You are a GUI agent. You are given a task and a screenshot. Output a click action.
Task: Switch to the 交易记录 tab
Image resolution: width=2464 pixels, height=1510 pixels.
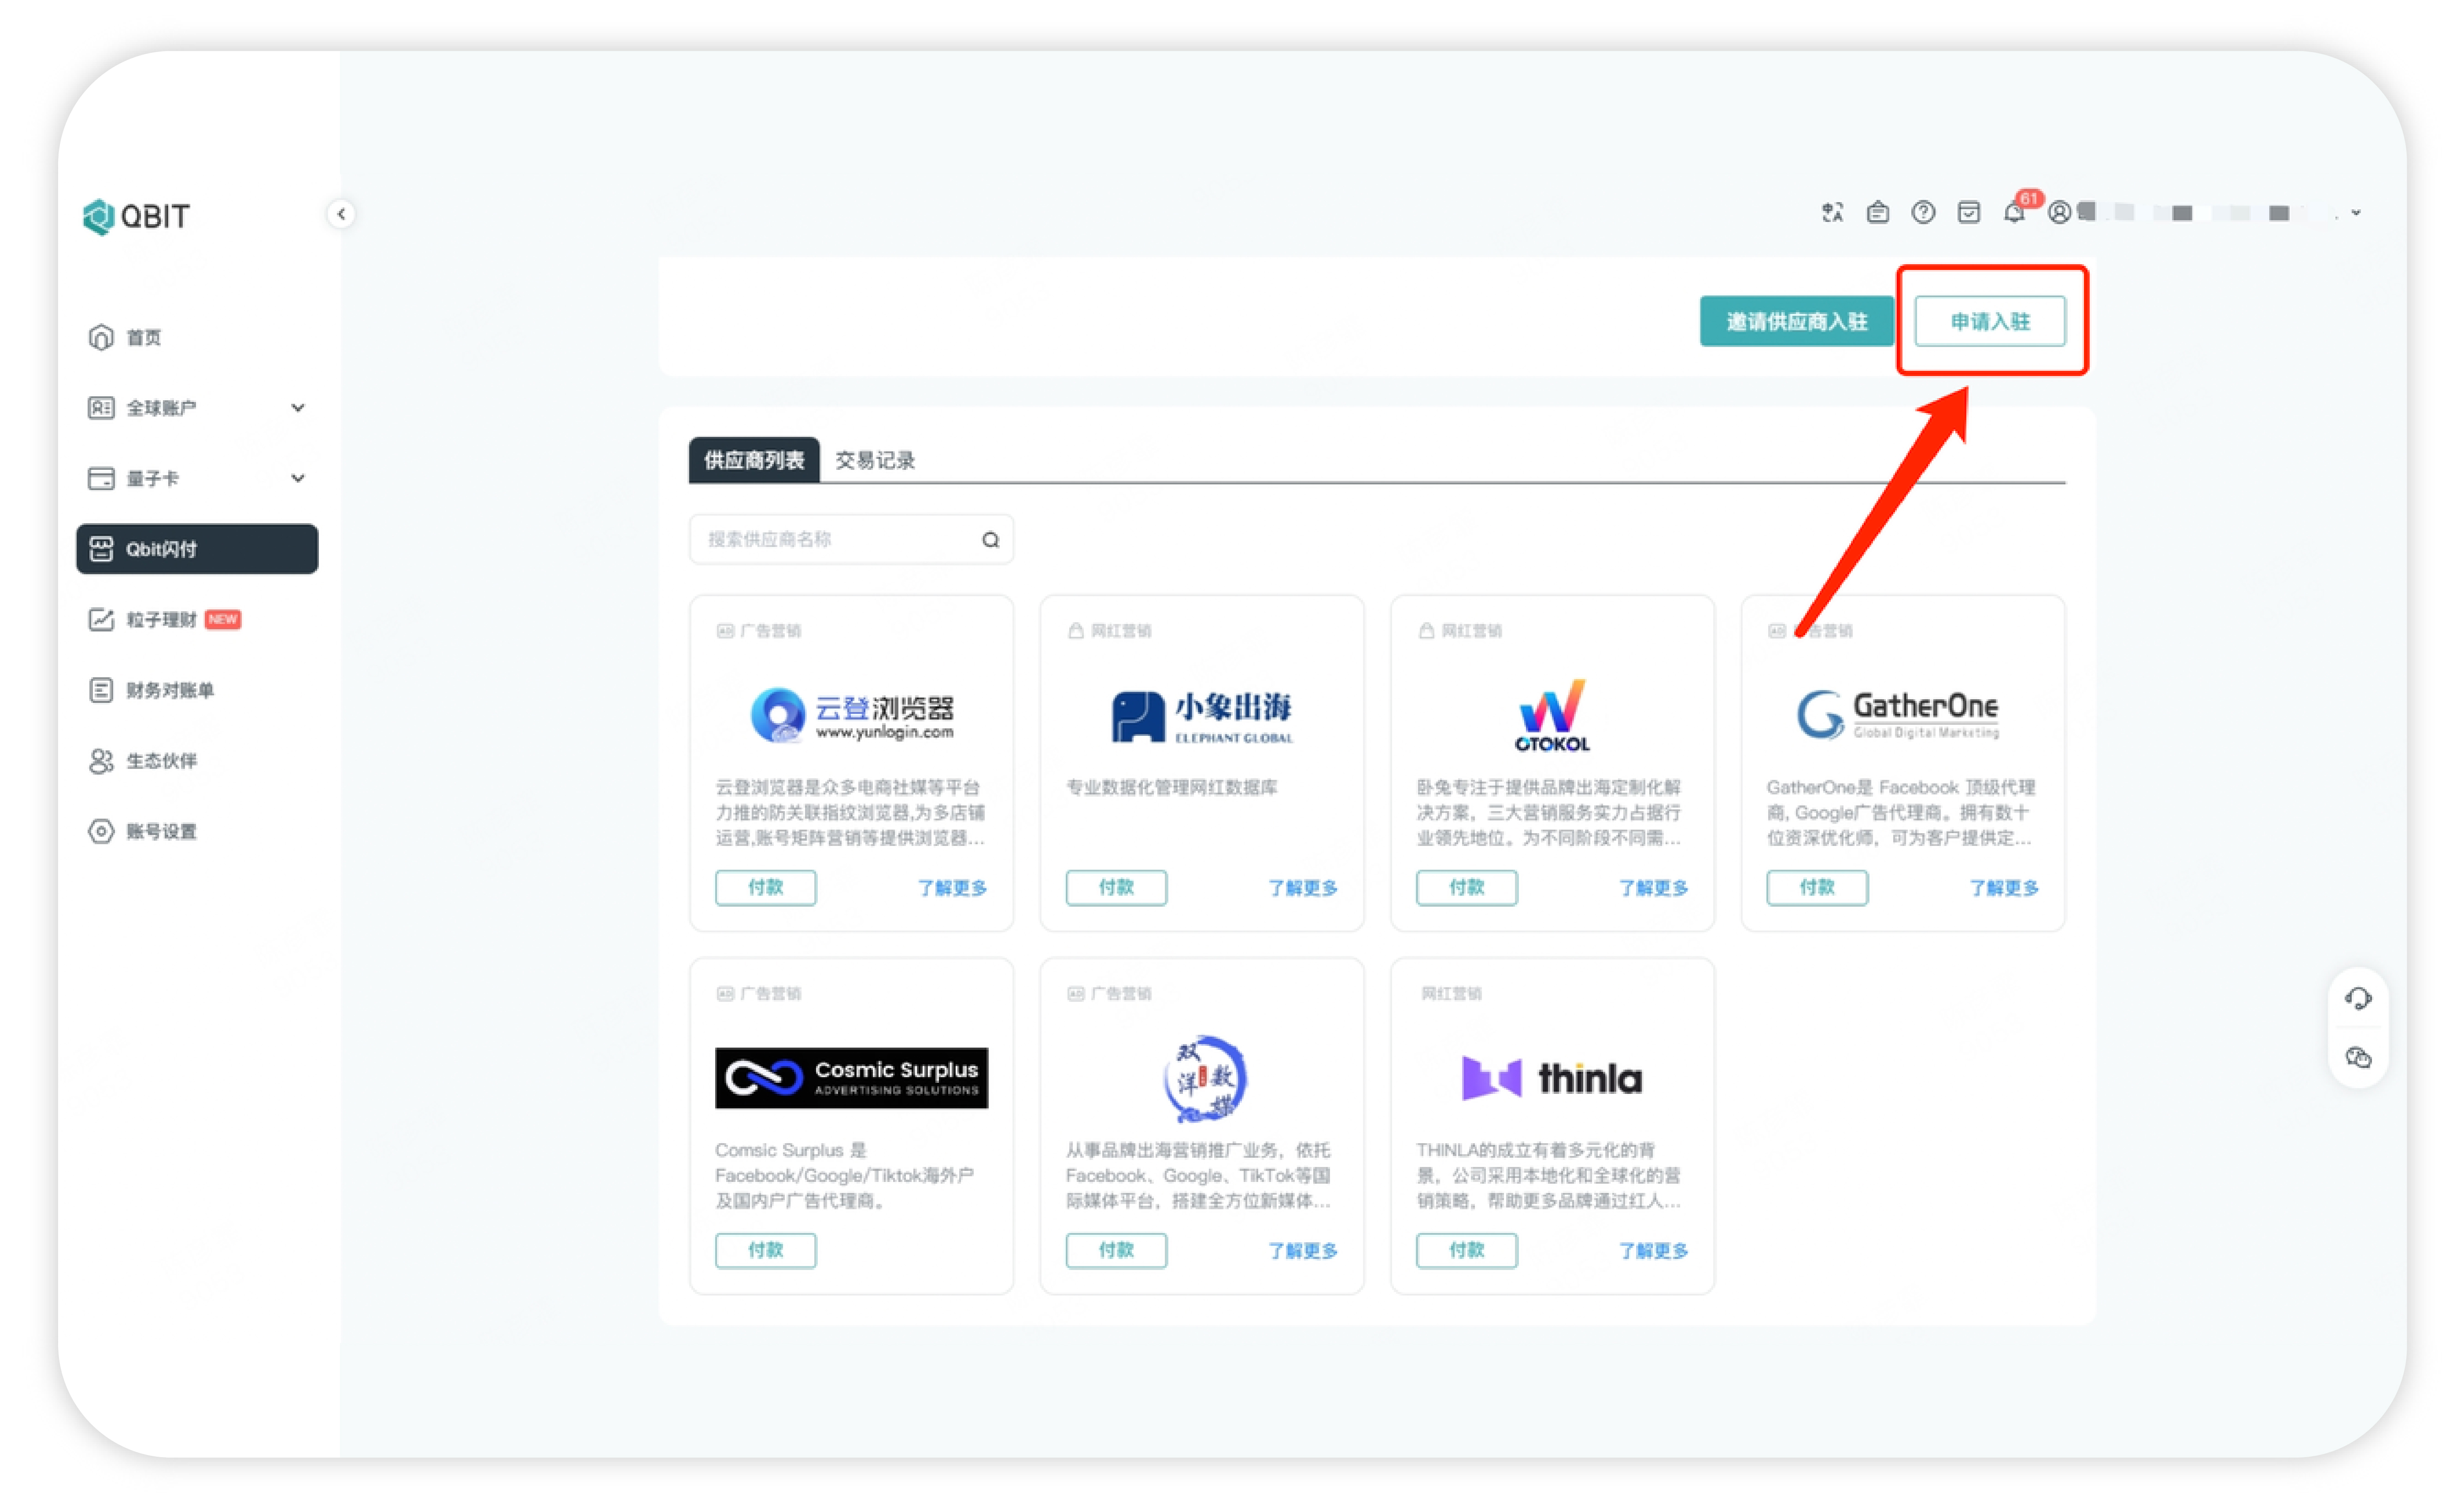click(x=875, y=460)
